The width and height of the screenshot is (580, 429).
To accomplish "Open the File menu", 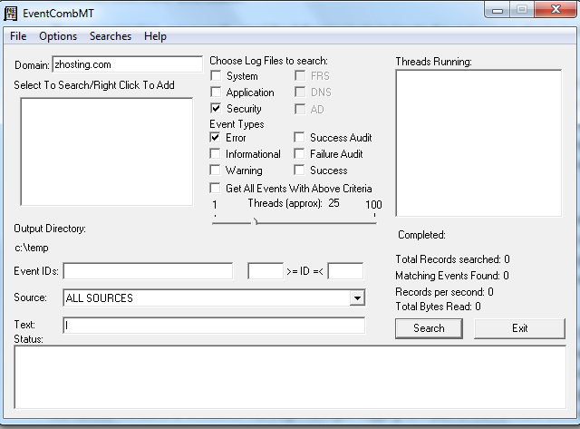I will pyautogui.click(x=18, y=36).
